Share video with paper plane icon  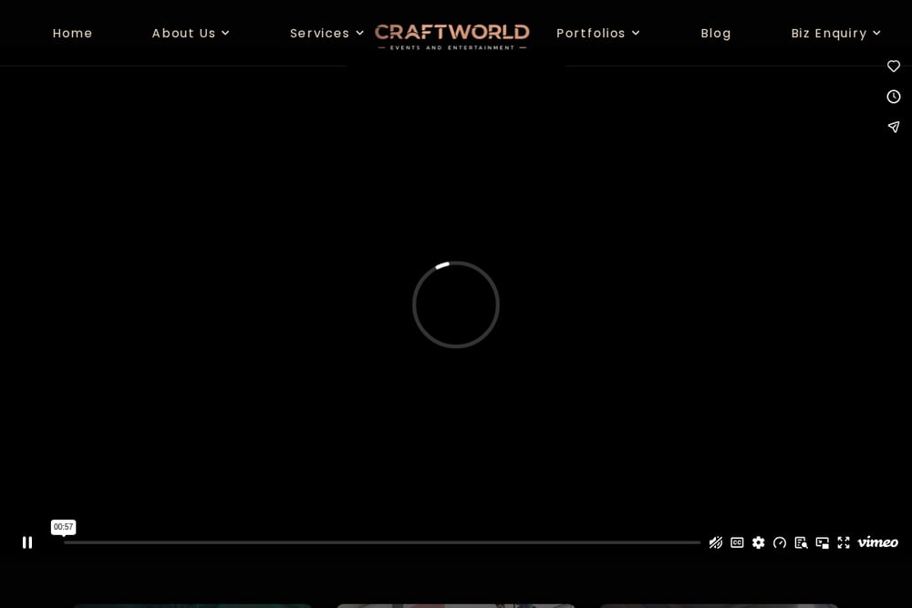pyautogui.click(x=894, y=127)
